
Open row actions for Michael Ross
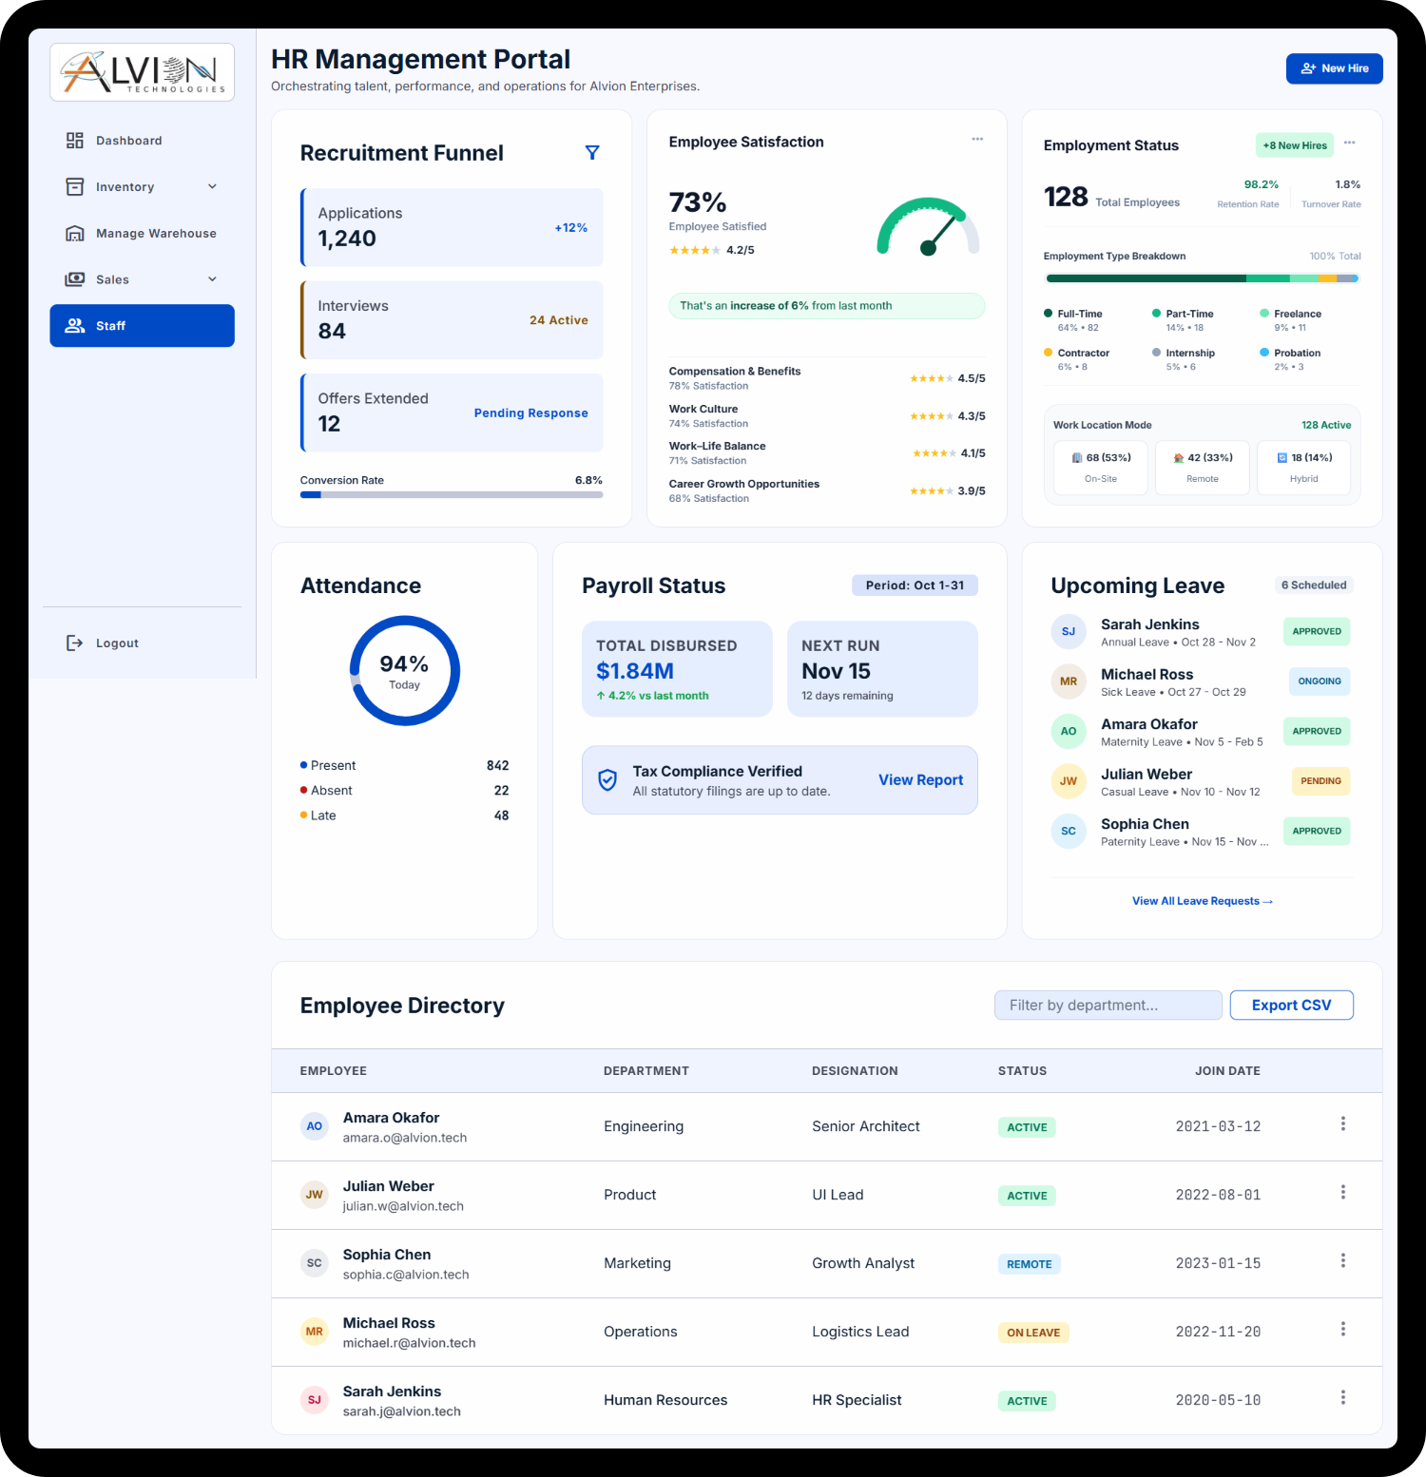coord(1343,1330)
